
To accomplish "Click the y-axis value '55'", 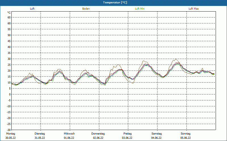I will [9, 29].
